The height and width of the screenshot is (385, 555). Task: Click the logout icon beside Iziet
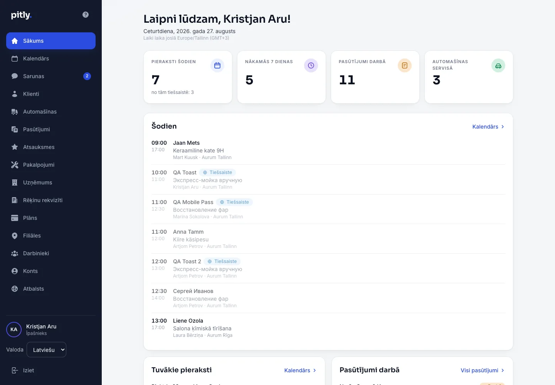(15, 370)
